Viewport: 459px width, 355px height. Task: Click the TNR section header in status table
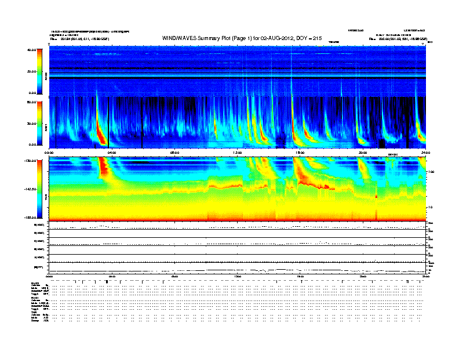(x=34, y=312)
